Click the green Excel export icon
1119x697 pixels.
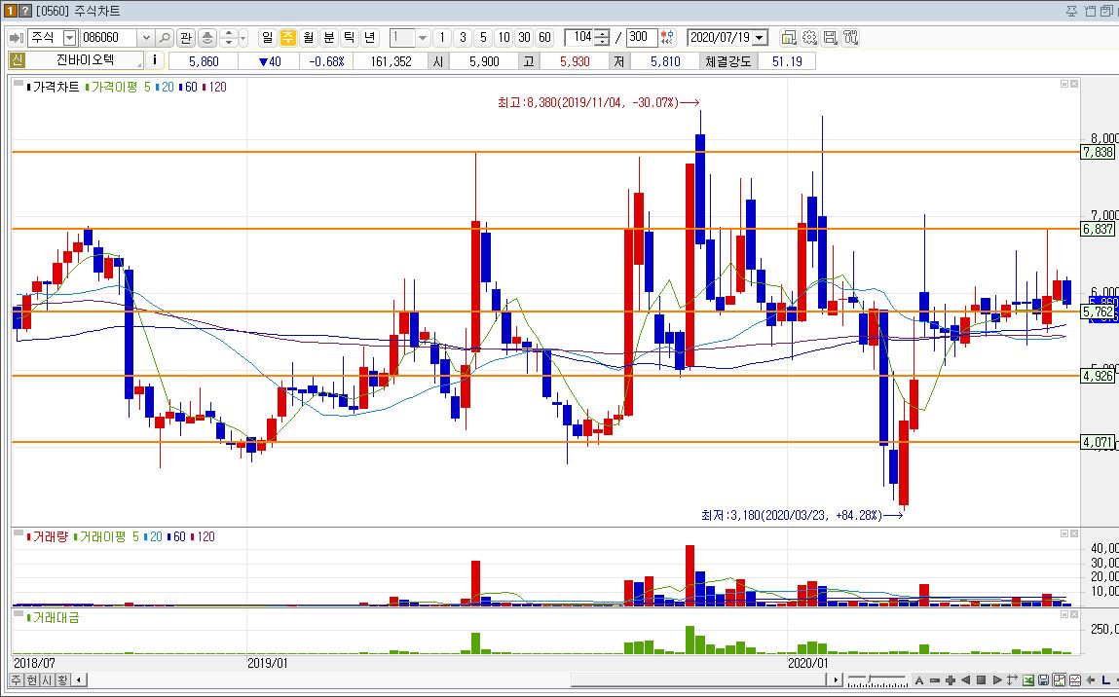point(1028,680)
